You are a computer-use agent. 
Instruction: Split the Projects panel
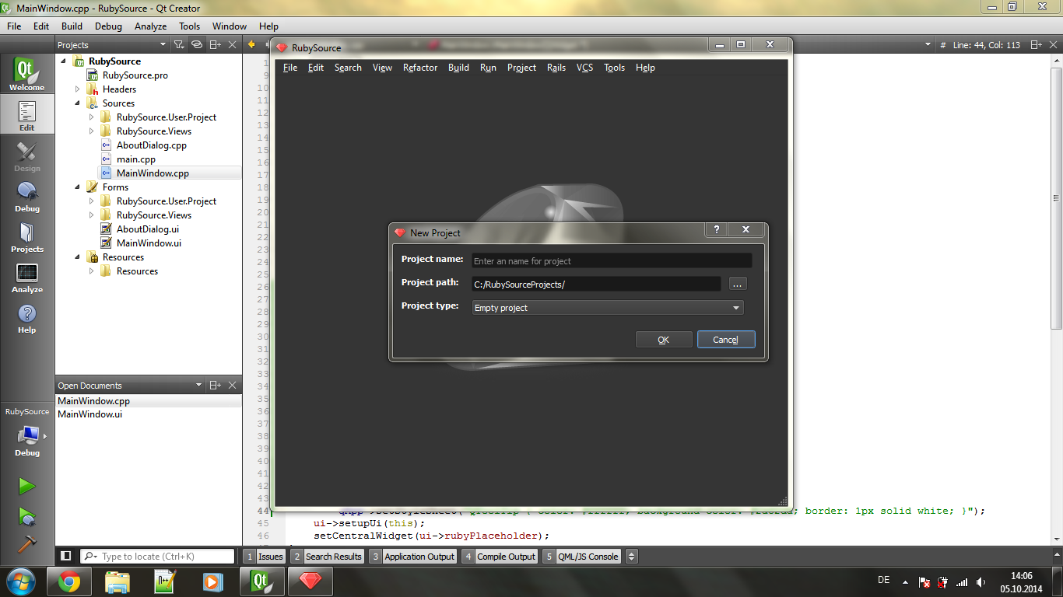click(216, 45)
